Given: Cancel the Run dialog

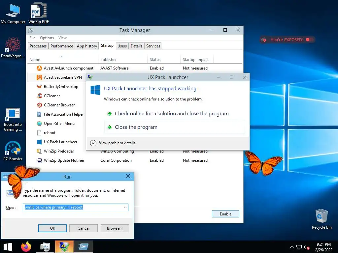Looking at the screenshot, I should [x=84, y=228].
